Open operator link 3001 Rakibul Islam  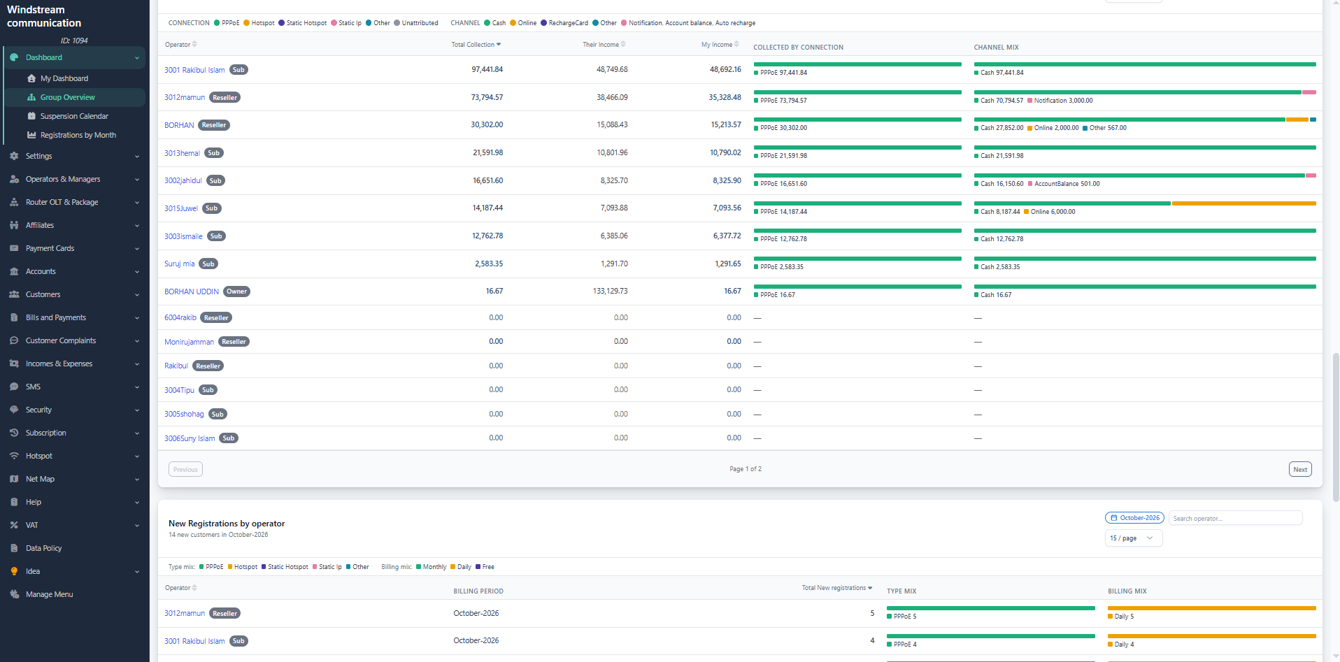click(x=194, y=70)
